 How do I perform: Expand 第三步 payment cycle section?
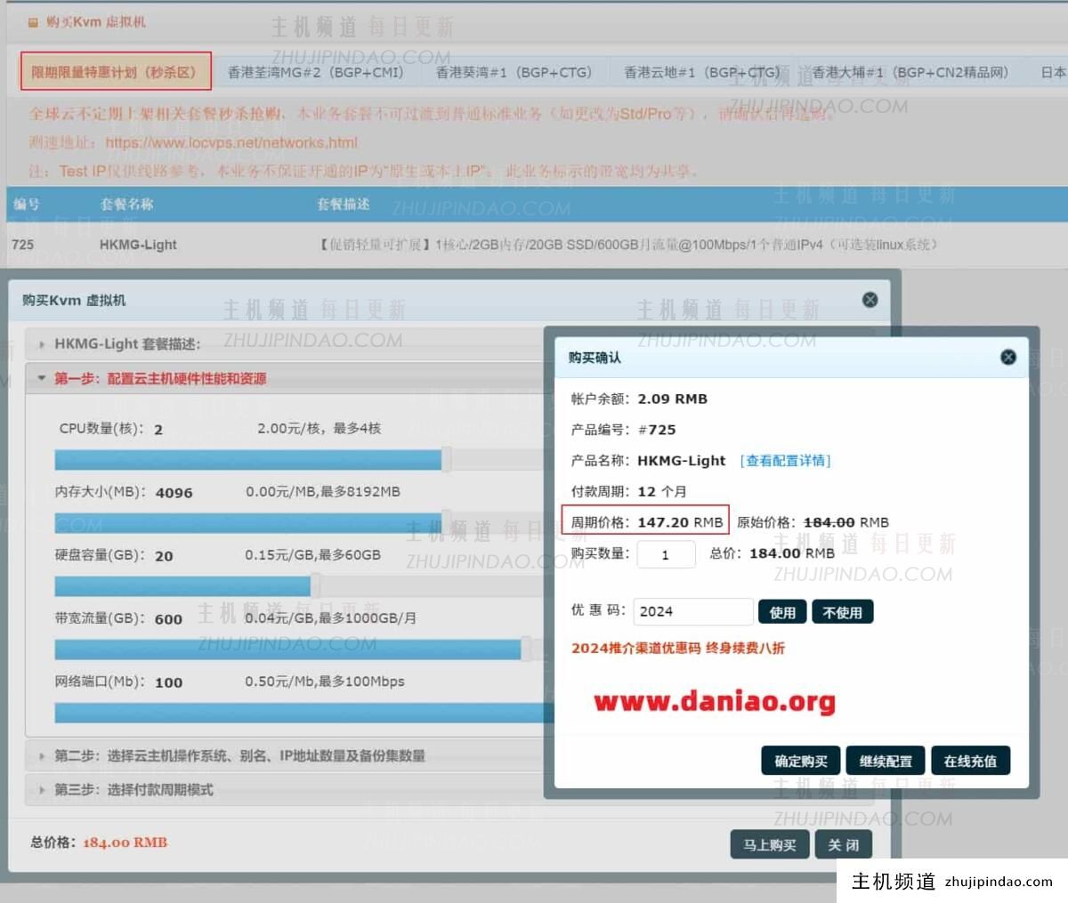click(x=133, y=789)
